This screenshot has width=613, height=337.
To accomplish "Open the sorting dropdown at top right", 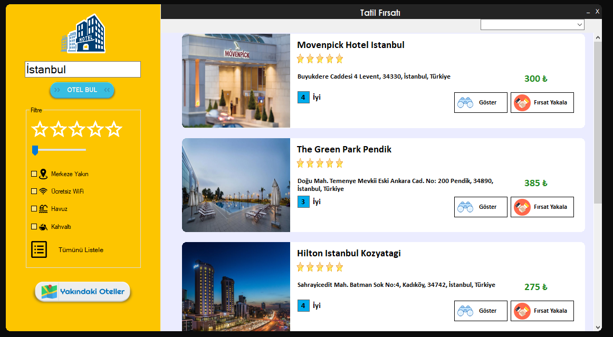I will coord(532,24).
